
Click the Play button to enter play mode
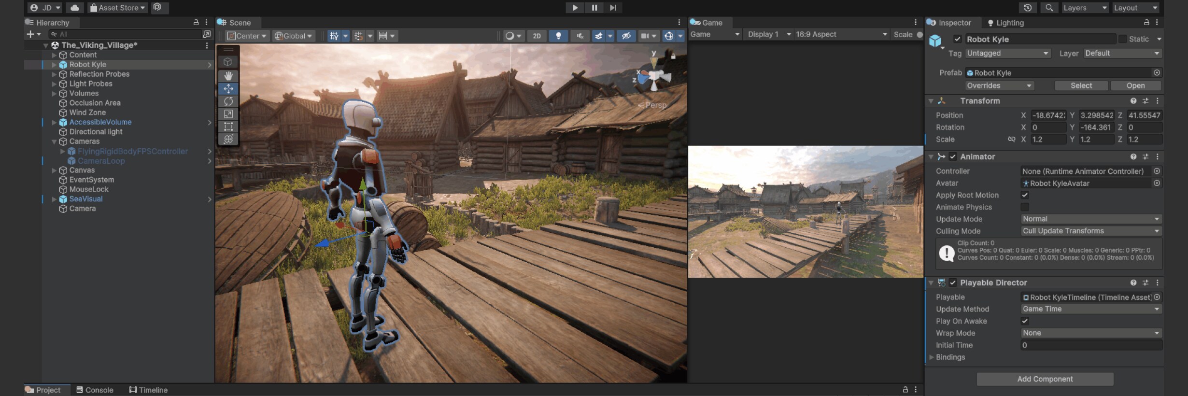pyautogui.click(x=575, y=8)
